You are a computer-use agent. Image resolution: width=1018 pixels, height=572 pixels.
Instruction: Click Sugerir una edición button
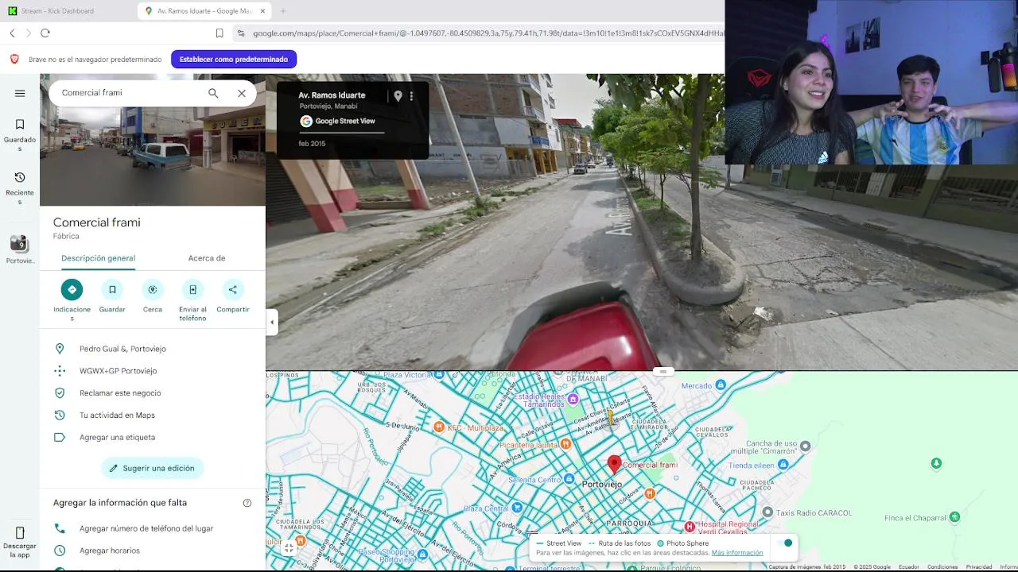(153, 469)
